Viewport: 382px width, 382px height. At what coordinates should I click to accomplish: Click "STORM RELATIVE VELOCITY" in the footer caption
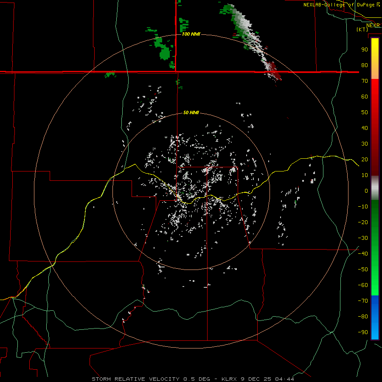(135, 379)
